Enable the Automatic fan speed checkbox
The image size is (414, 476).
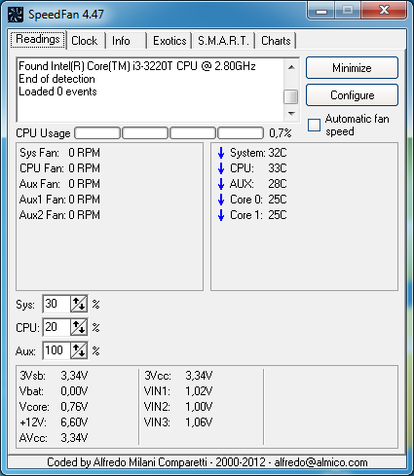[x=314, y=125]
